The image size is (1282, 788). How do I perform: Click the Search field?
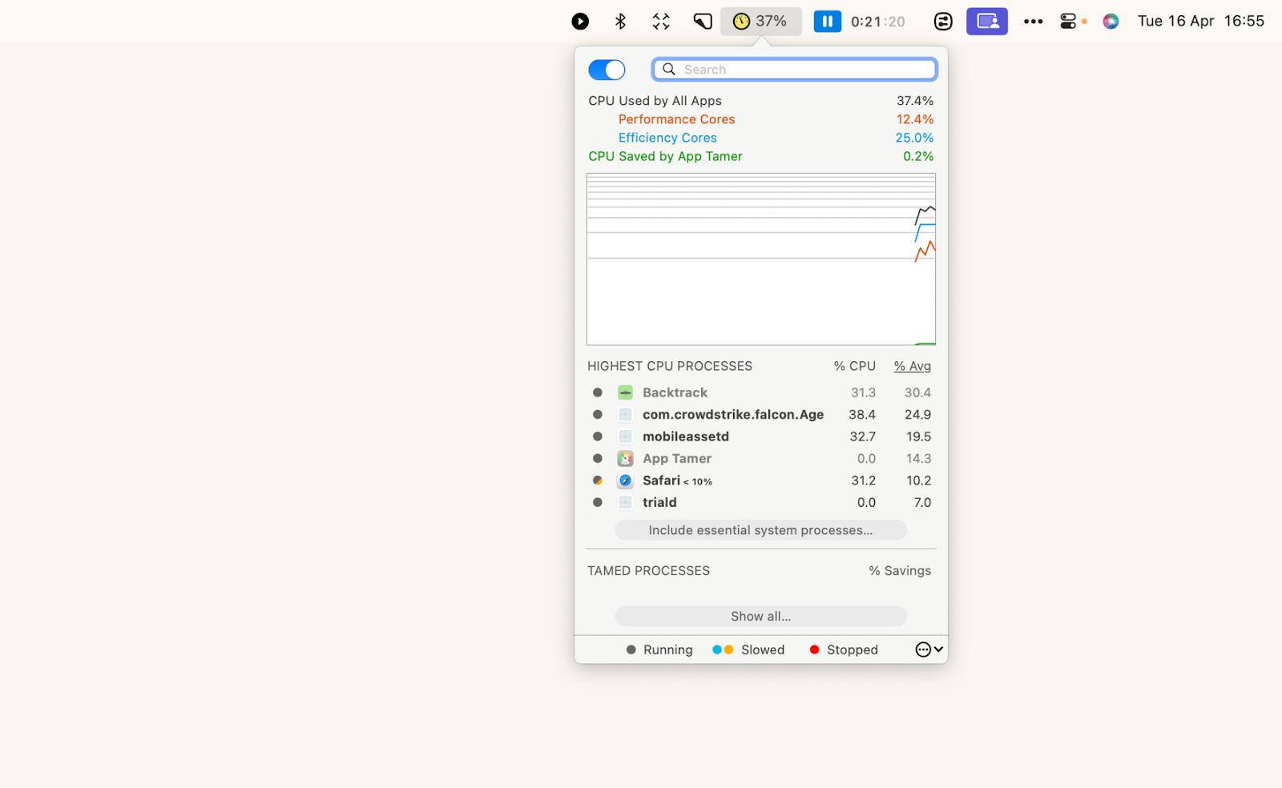tap(794, 70)
